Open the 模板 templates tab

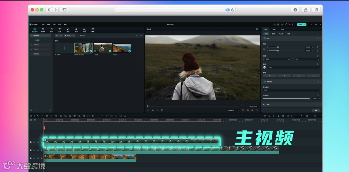click(93, 30)
